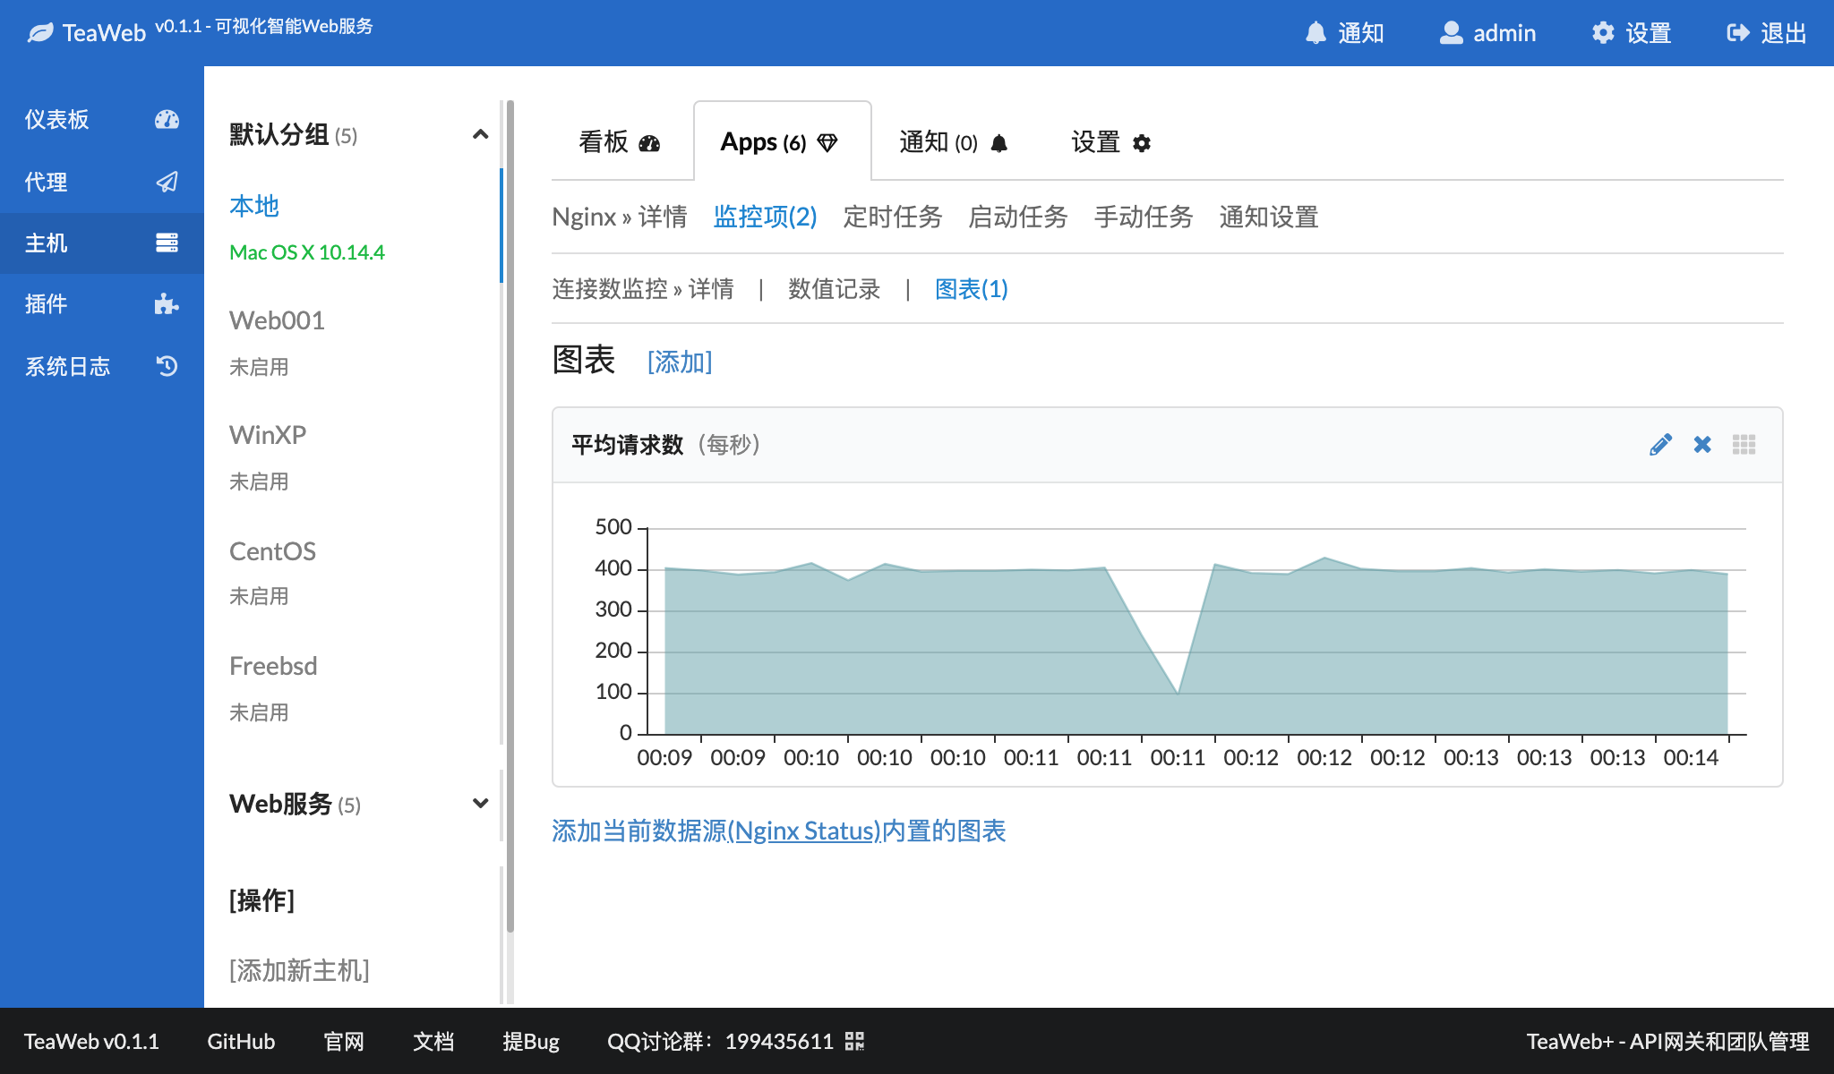Screen dimensions: 1834x1074
Task: Click the host list vertical scrollbar
Action: [x=510, y=516]
